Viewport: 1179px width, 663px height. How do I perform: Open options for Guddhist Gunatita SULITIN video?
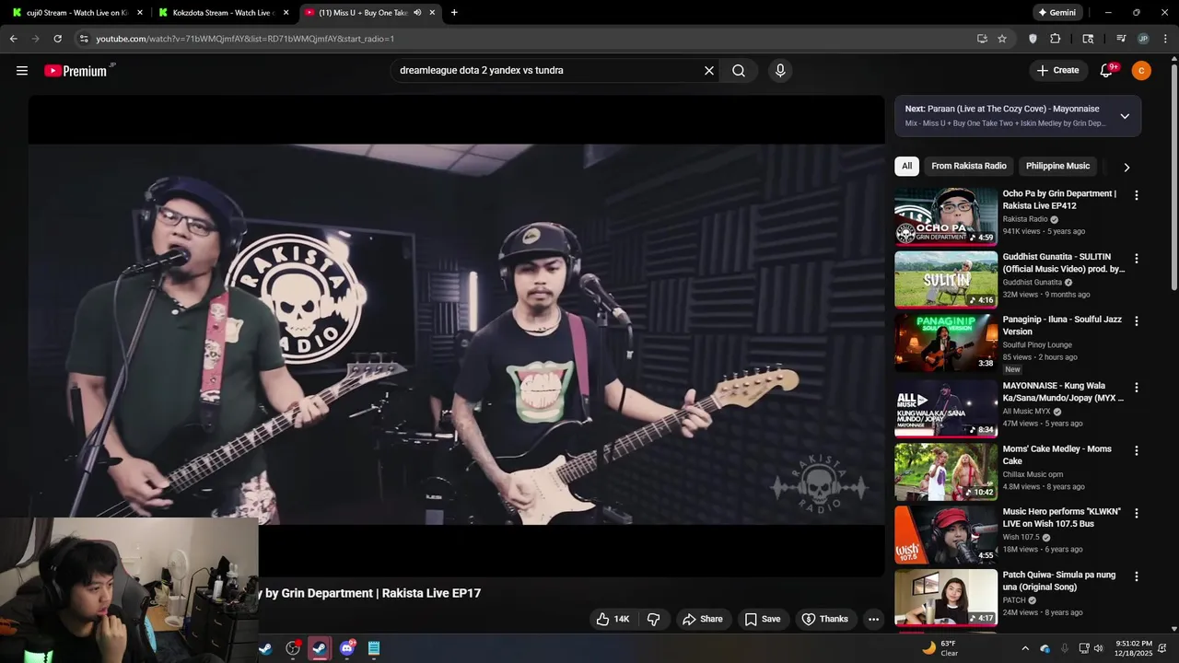click(1137, 259)
